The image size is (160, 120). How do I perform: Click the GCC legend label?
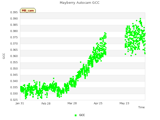[x=82, y=115]
